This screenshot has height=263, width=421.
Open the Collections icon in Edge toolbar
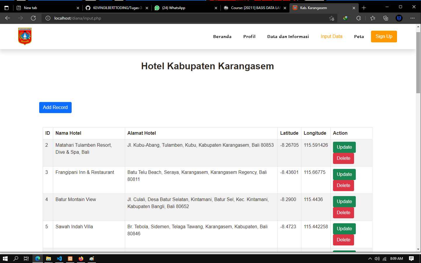tap(386, 18)
